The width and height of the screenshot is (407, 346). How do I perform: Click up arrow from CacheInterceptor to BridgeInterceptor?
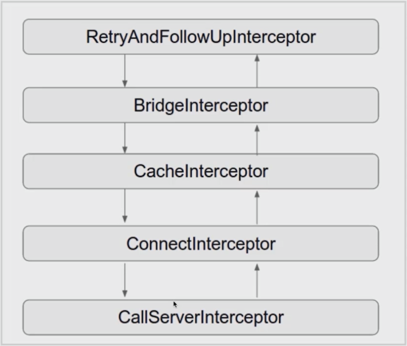tap(257, 140)
